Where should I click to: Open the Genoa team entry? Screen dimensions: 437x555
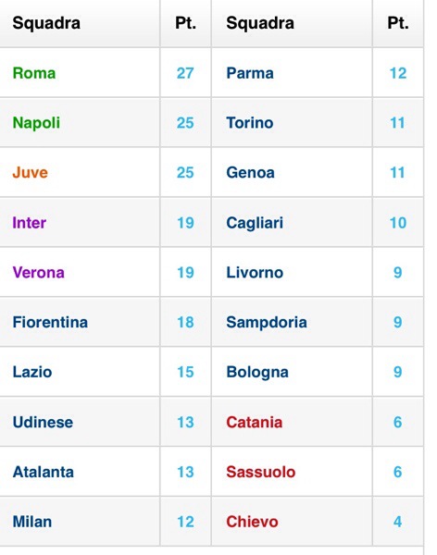[250, 173]
